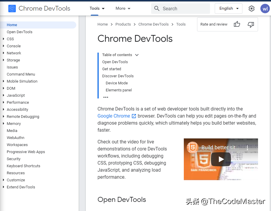Screen dimensions: 271x211
Task: Open the Keyboard Shortcuts sidebar page
Action: [x=24, y=166]
